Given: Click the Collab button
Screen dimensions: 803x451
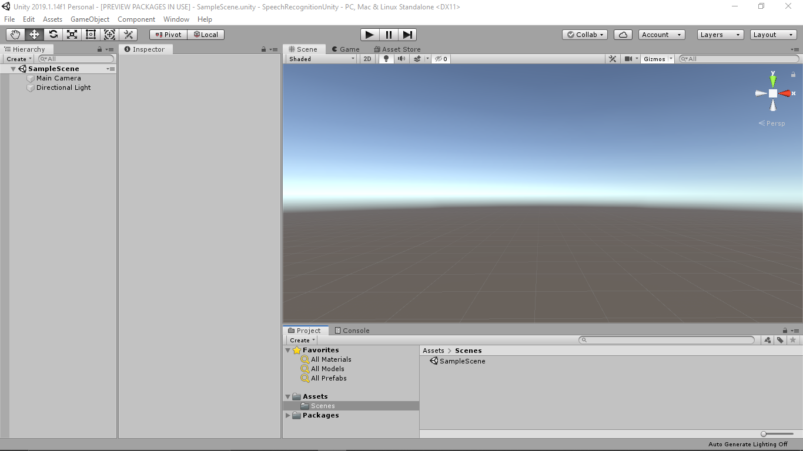Looking at the screenshot, I should click(584, 34).
